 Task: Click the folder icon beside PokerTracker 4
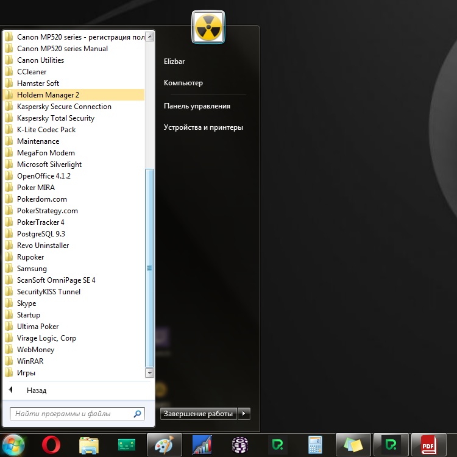(x=9, y=222)
